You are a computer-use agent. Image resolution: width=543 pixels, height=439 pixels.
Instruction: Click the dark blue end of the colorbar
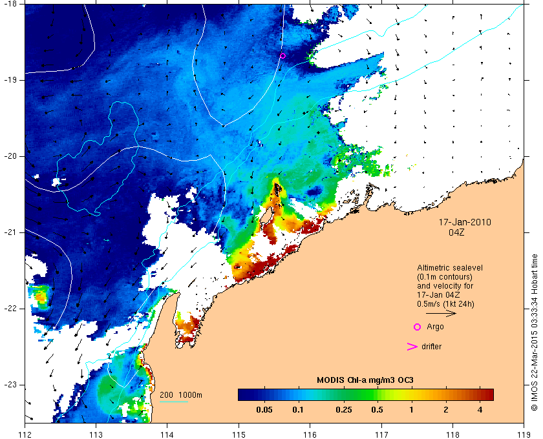[x=244, y=394]
